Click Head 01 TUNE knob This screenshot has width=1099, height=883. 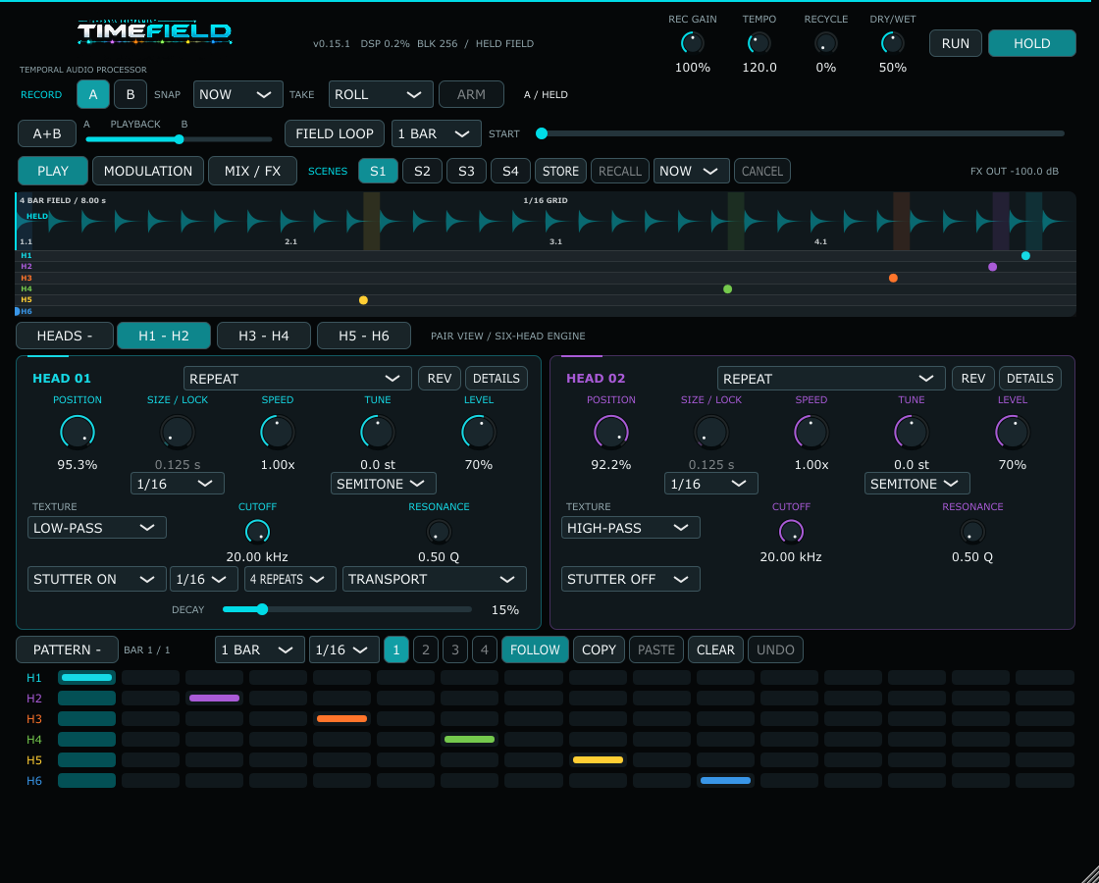point(378,433)
